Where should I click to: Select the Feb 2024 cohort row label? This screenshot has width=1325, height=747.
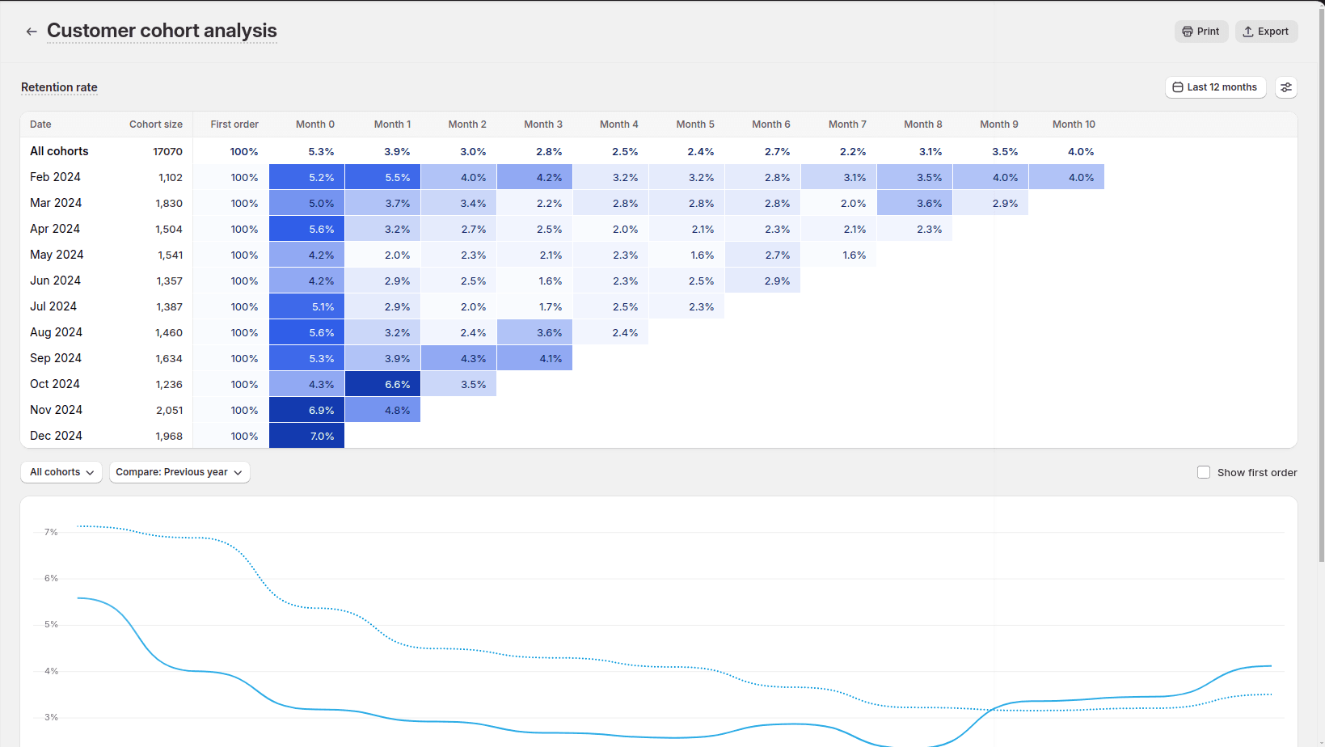coord(55,177)
